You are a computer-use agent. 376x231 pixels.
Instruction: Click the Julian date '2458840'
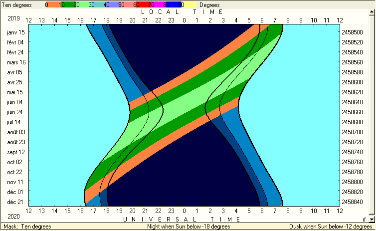pyautogui.click(x=352, y=202)
